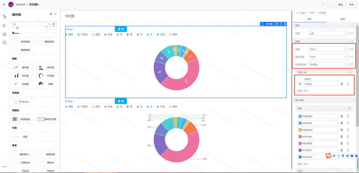Go back with the top-left arrow
This screenshot has height=173, width=359.
coord(4,4)
